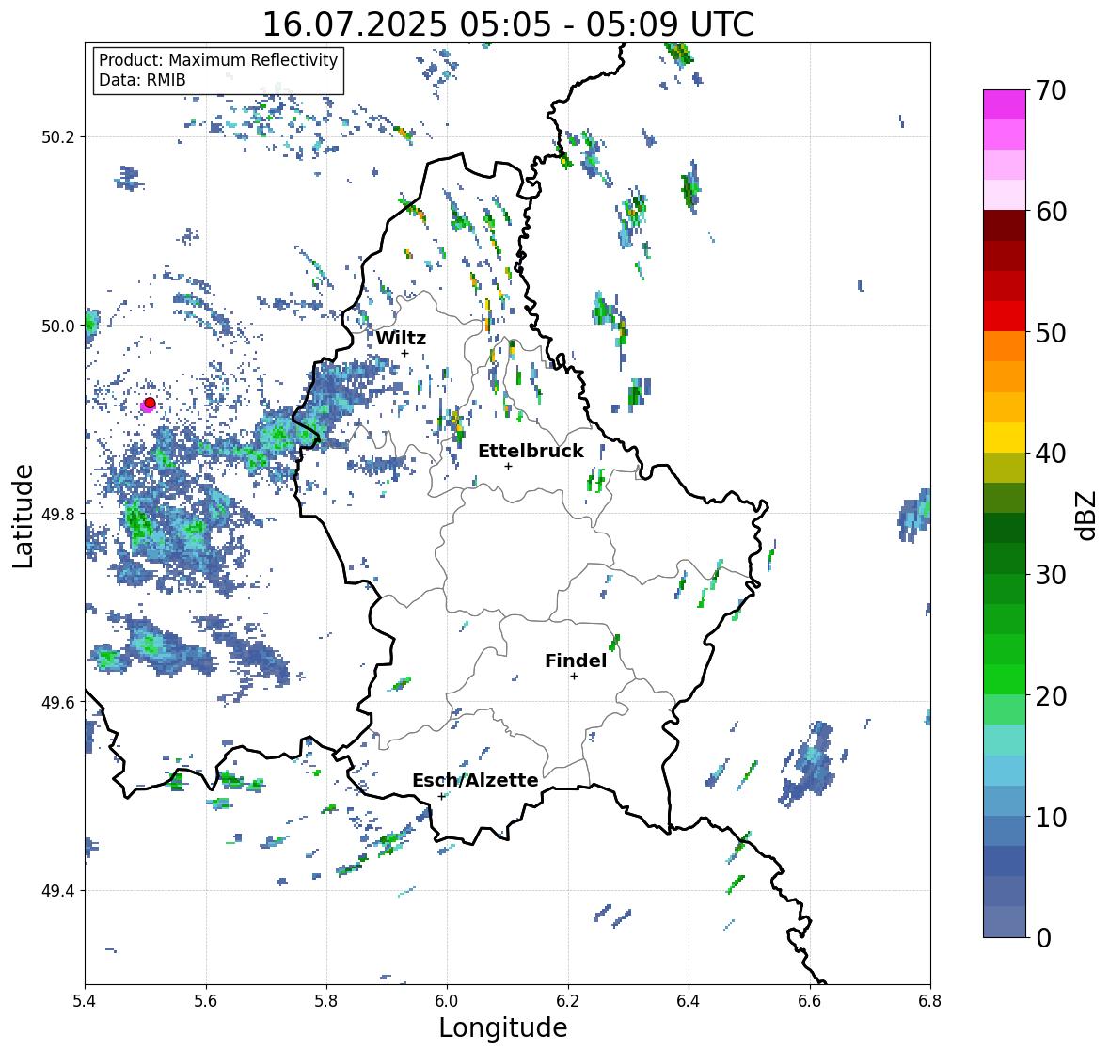
Task: Click the magenta 70 dBZ colorbar segment
Action: pyautogui.click(x=1005, y=104)
